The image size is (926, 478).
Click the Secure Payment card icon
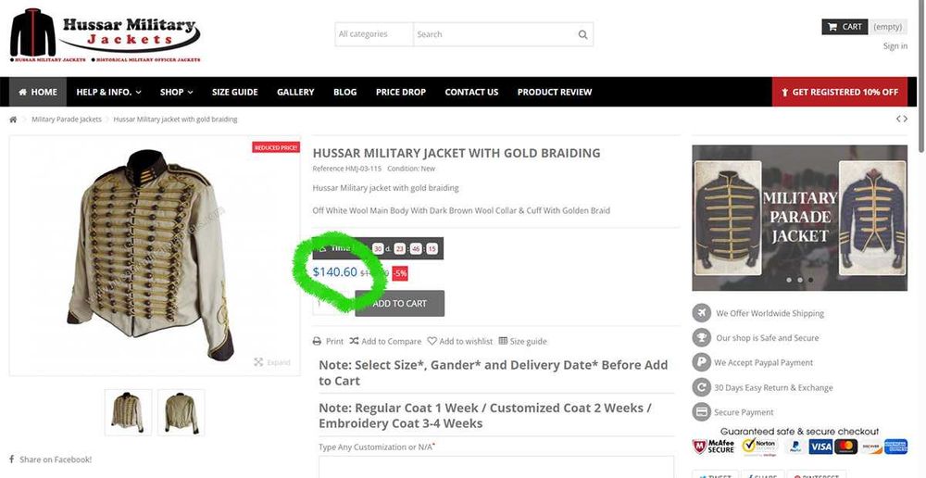[x=702, y=412]
